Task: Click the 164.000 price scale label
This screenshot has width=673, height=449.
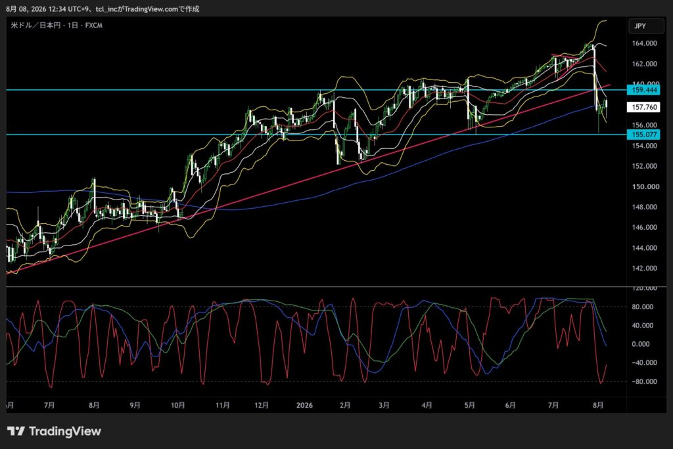Action: click(x=644, y=43)
